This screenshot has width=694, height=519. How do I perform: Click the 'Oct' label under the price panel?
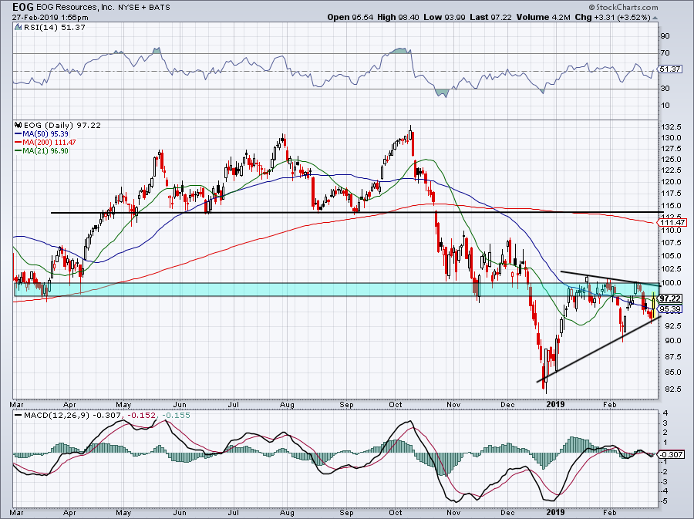(396, 404)
